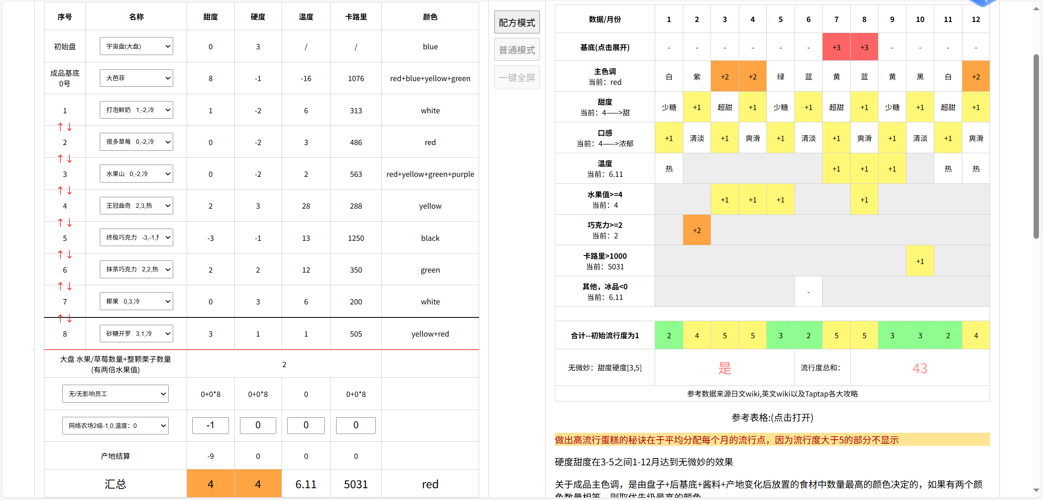This screenshot has width=1043, height=500.
Task: Click the yellow+red color cell
Action: [430, 334]
